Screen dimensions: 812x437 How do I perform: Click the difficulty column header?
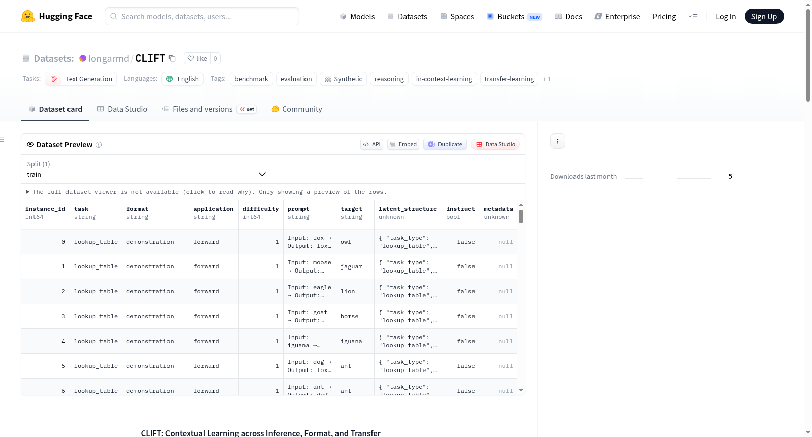pos(260,213)
